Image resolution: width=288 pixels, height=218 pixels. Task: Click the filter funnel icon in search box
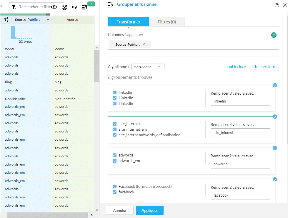click(x=14, y=7)
